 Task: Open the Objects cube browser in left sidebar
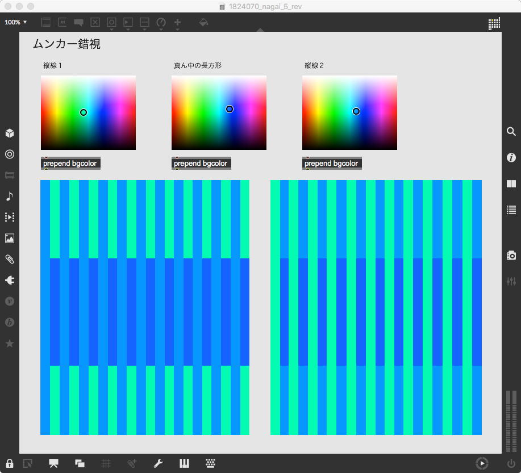point(10,133)
